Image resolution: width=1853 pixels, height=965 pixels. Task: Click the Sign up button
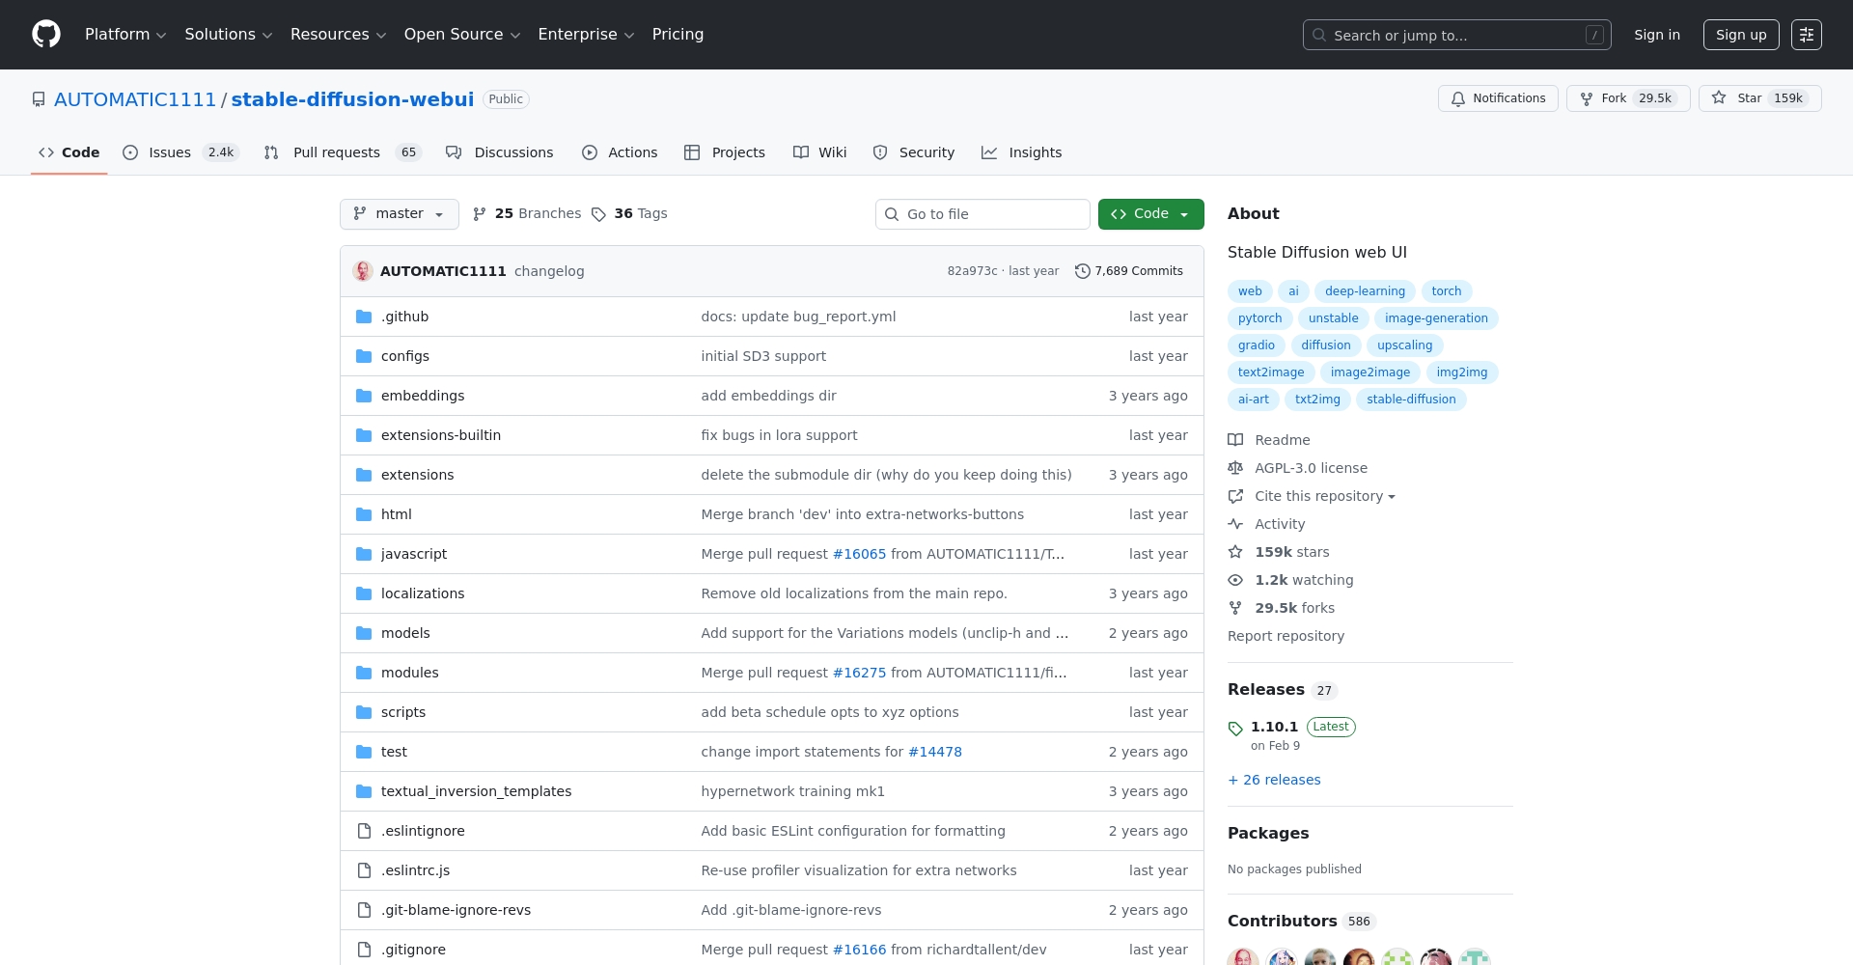[x=1740, y=35]
